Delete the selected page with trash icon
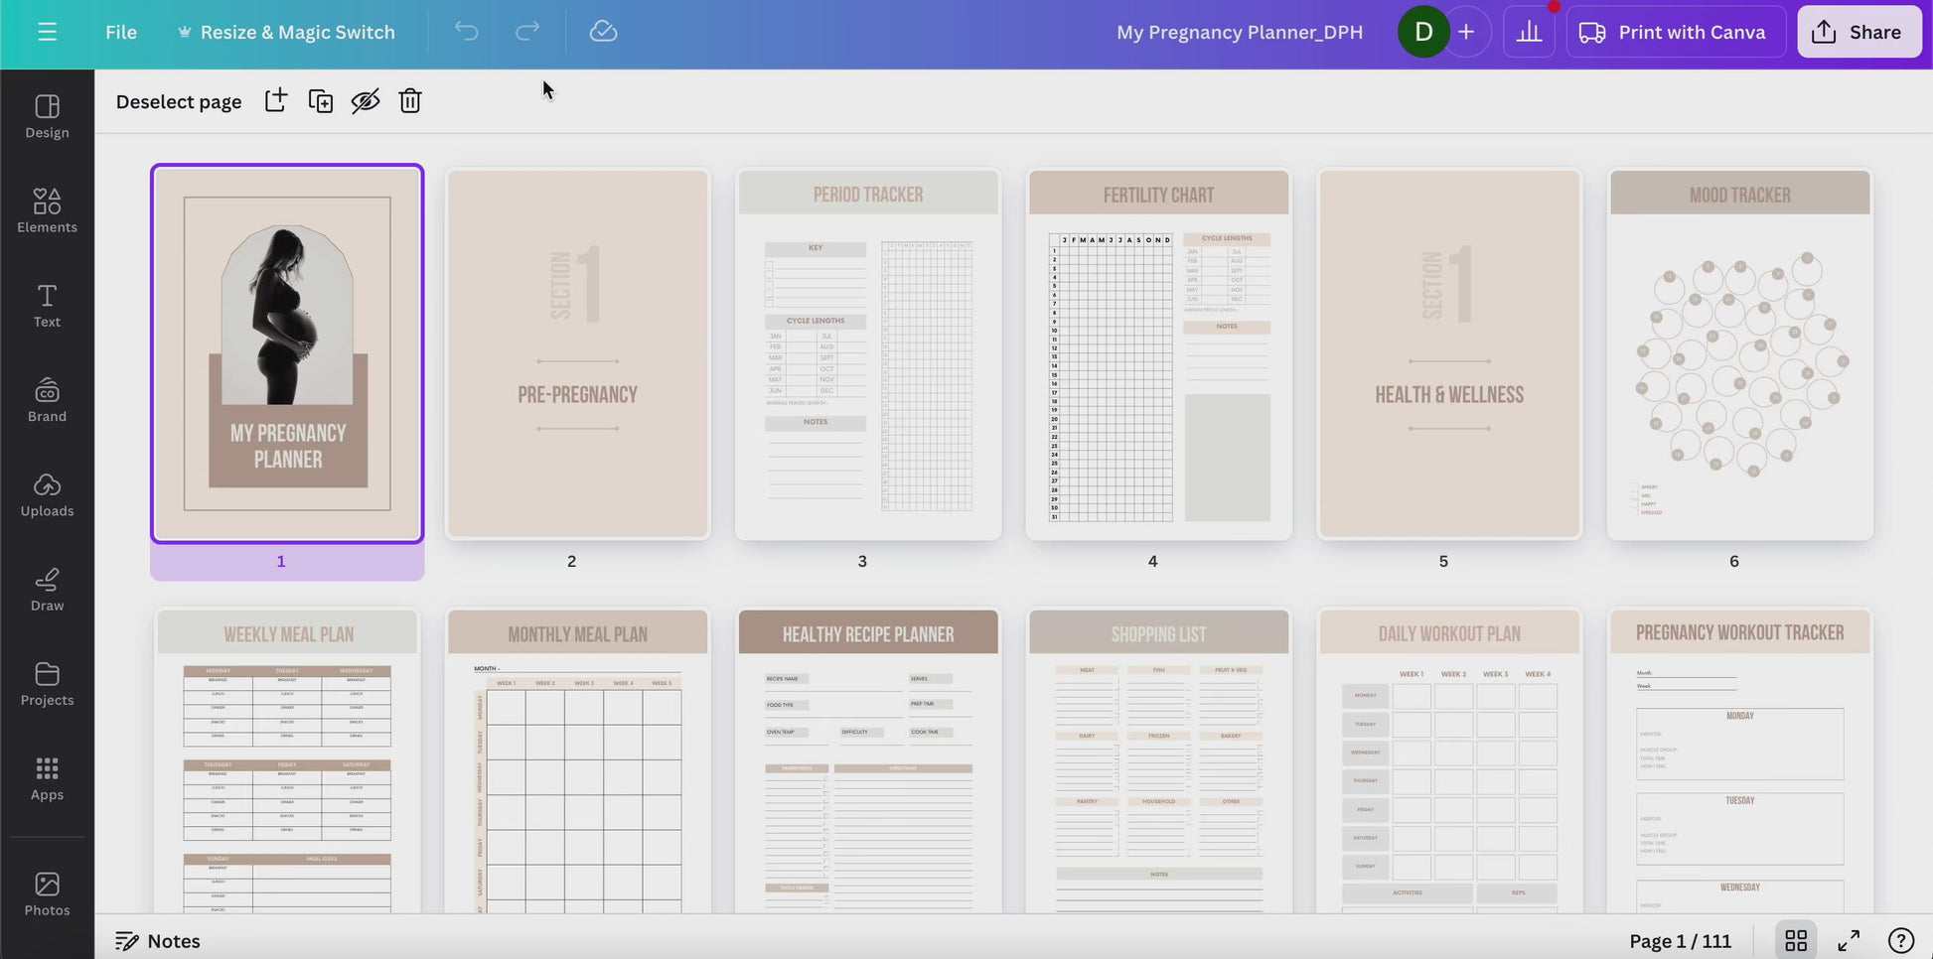This screenshot has width=1933, height=959. click(410, 101)
